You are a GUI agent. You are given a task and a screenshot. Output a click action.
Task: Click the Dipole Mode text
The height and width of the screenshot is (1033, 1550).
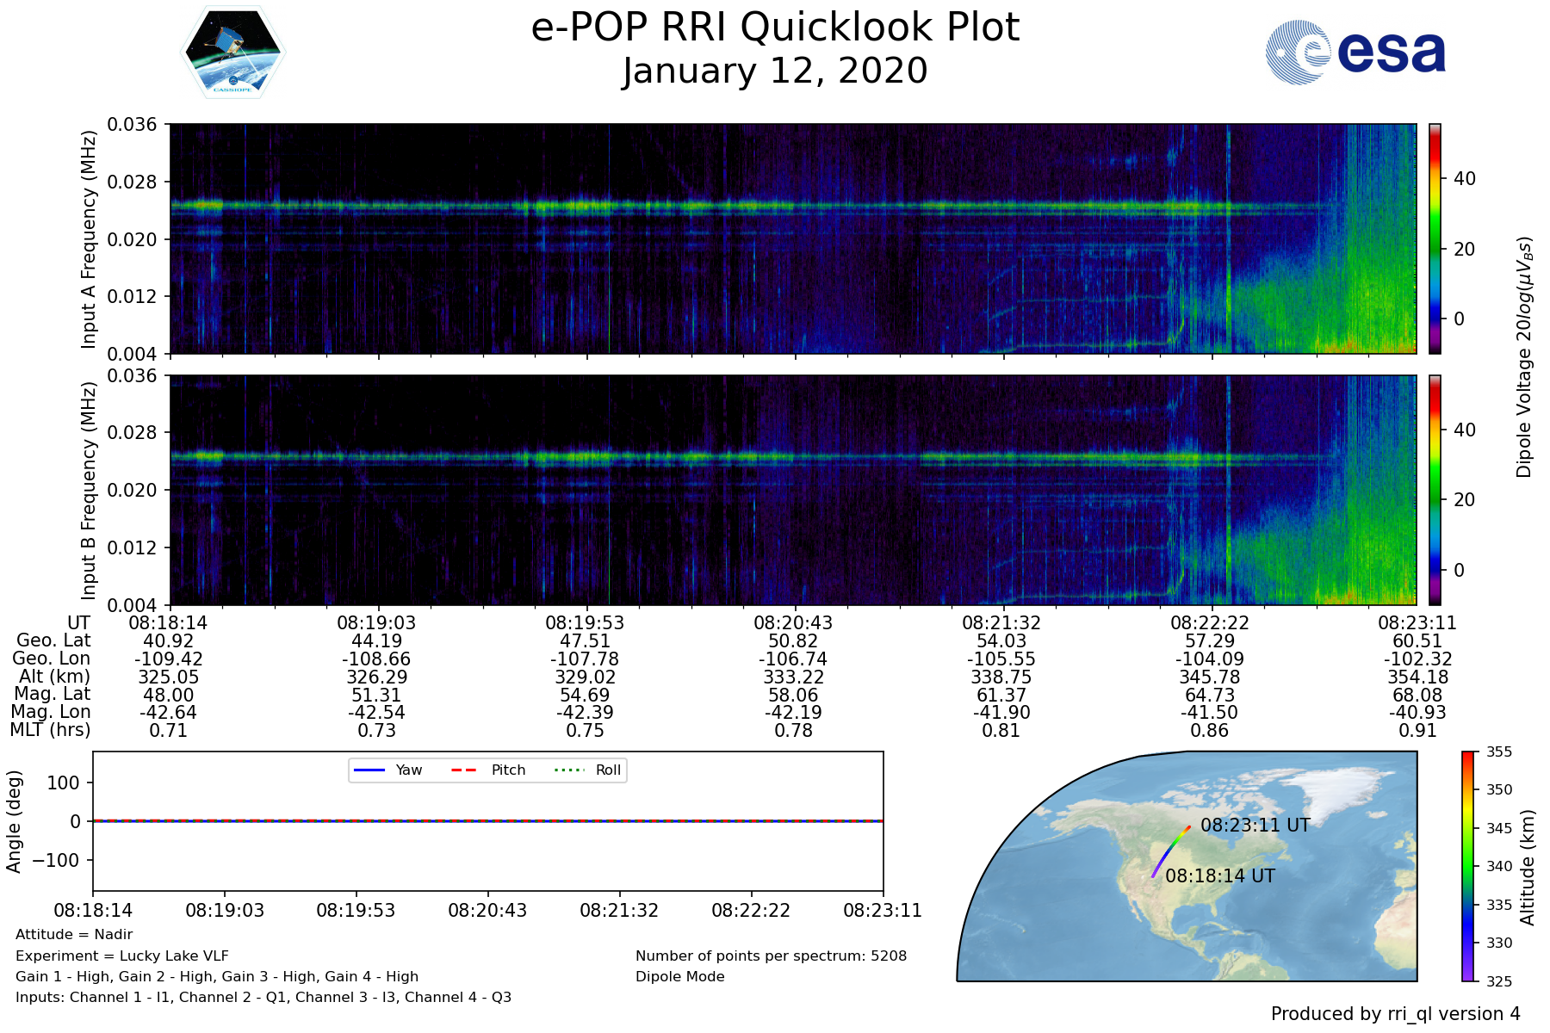pos(679,976)
